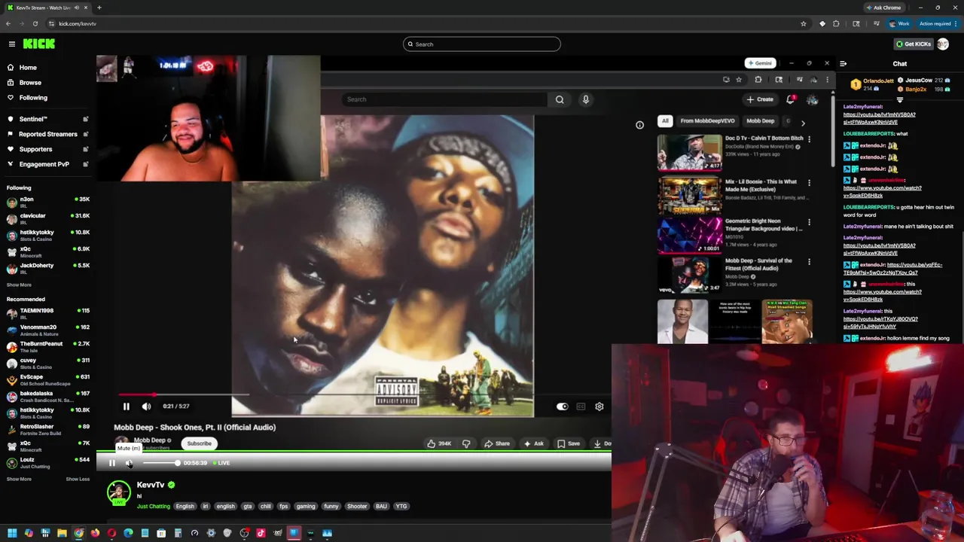Toggle YouTube closed captions
964x542 pixels.
[581, 406]
